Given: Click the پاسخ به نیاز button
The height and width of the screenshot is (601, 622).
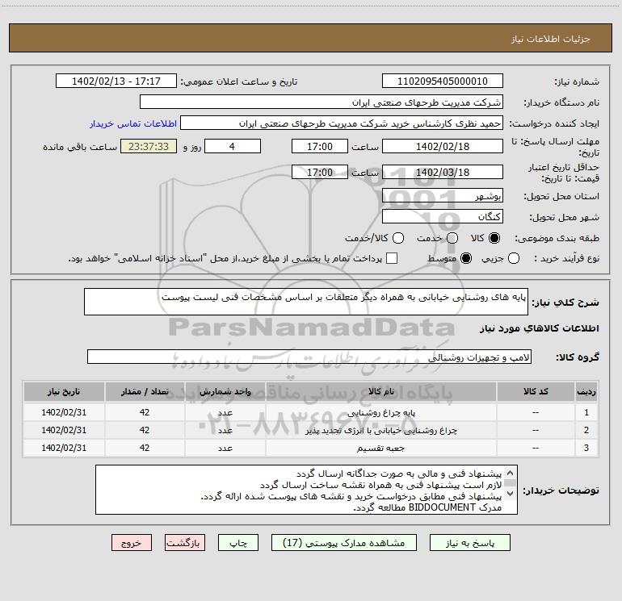Looking at the screenshot, I should coord(470,543).
